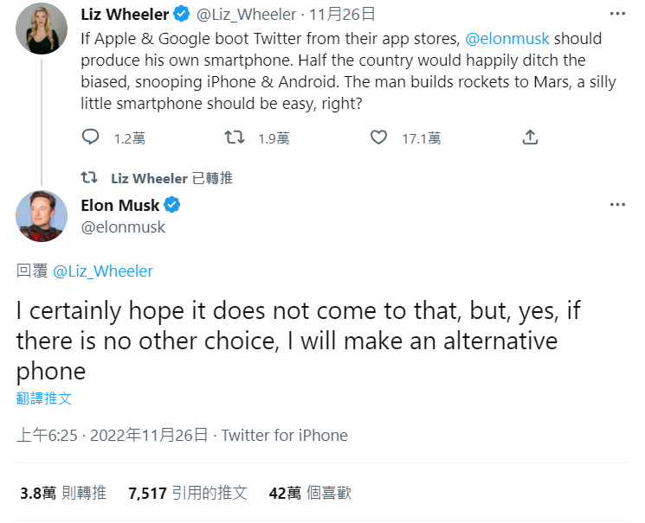
Task: Open the more options menu on Elon Musk's tweet
Action: (x=617, y=205)
